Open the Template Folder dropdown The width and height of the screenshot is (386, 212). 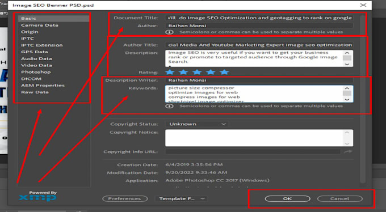[181, 198]
